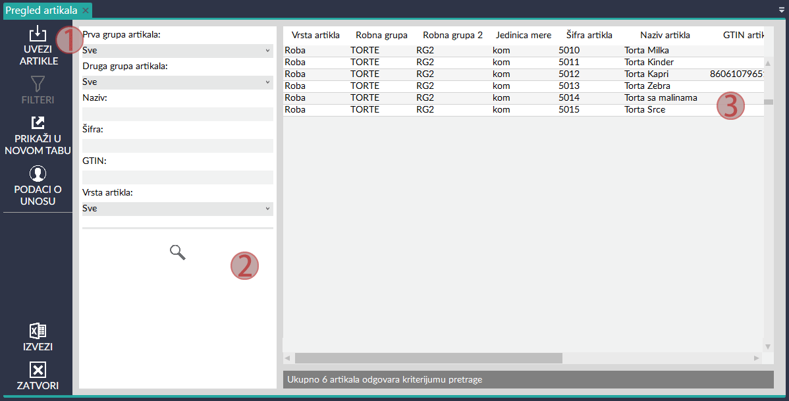789x401 pixels.
Task: Sort by the Šifra artikla column header
Action: point(589,35)
